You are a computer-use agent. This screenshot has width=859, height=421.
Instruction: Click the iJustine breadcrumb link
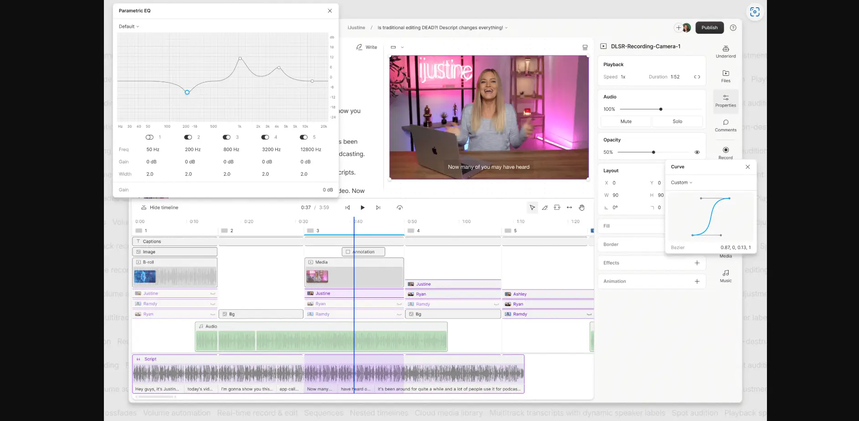pos(356,28)
